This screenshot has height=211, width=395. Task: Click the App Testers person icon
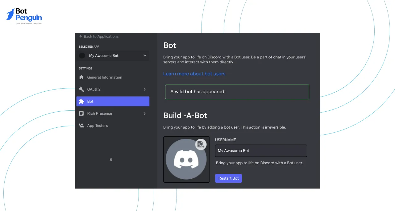click(x=81, y=125)
